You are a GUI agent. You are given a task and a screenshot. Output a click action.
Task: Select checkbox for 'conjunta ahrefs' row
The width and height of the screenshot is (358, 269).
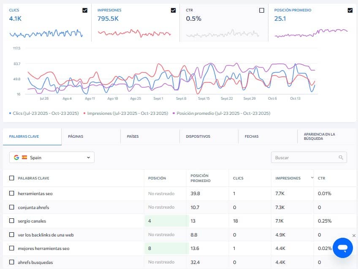tap(12, 207)
